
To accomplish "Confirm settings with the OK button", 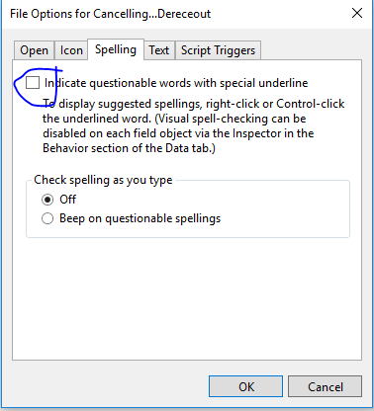I will pos(245,386).
